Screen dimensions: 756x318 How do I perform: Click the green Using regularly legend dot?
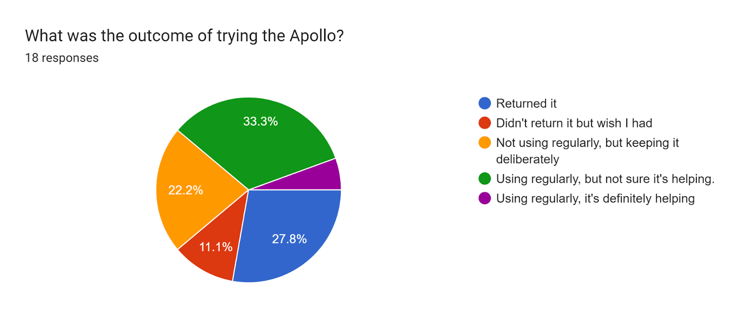coord(485,179)
